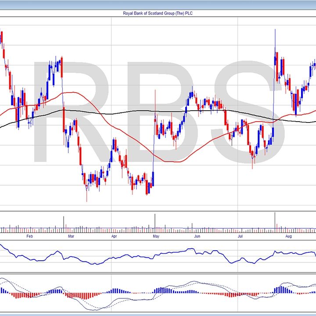Click the Royal Bank of Scotland chart title
Image resolution: width=316 pixels, height=316 pixels.
pos(158,13)
